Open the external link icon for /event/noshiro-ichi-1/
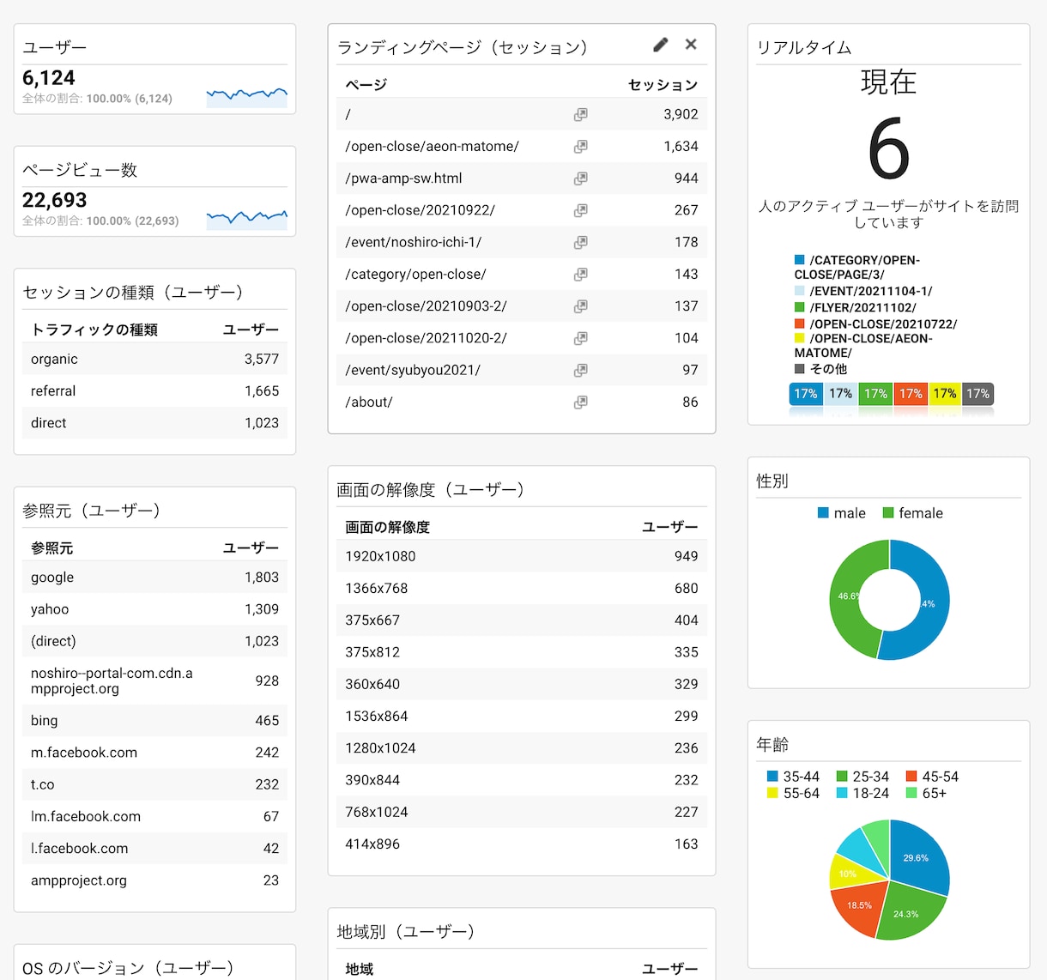1047x980 pixels. [x=581, y=242]
